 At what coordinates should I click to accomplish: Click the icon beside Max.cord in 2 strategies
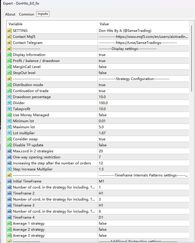click(9, 151)
